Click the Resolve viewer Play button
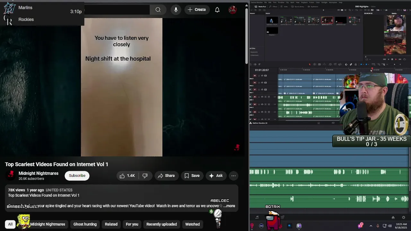Screen dimensions: 411x231 point(396,59)
